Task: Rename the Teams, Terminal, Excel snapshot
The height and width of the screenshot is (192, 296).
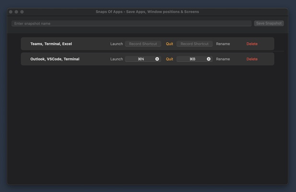Action: pyautogui.click(x=223, y=44)
